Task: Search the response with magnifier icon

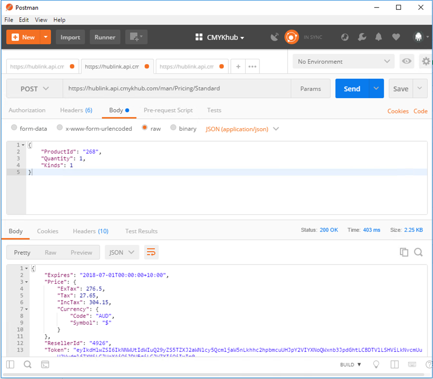Action: [418, 252]
